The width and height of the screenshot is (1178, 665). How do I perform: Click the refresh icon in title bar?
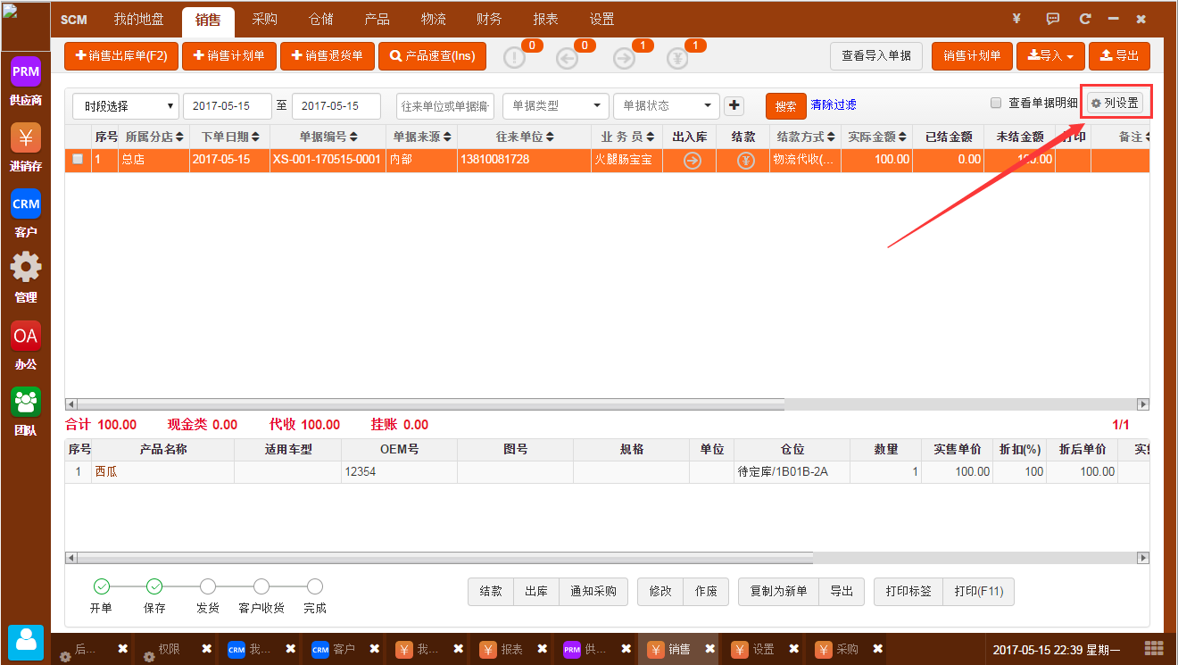(1085, 19)
